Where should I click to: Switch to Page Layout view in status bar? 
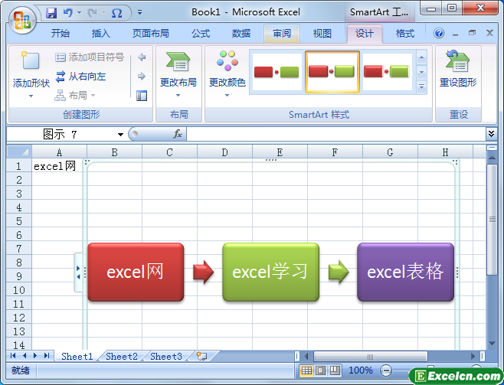pos(320,371)
